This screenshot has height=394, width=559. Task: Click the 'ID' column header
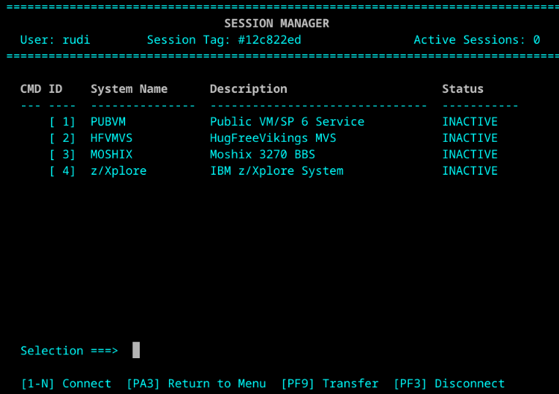pos(56,89)
